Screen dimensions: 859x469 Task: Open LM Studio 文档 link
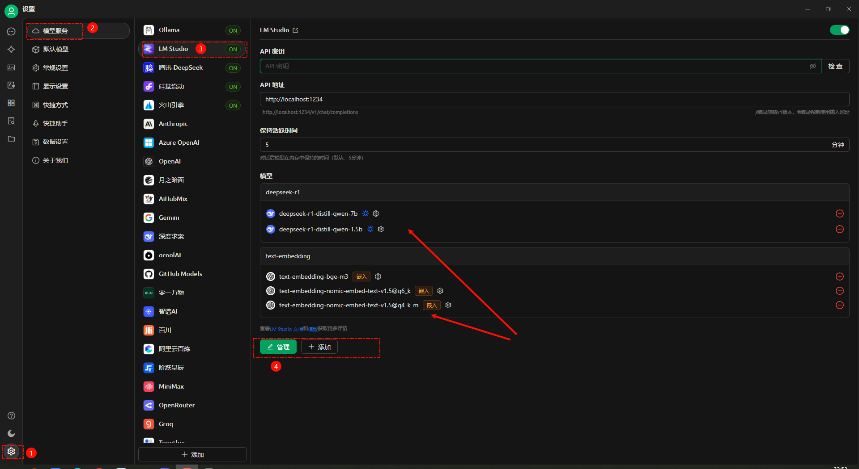287,329
